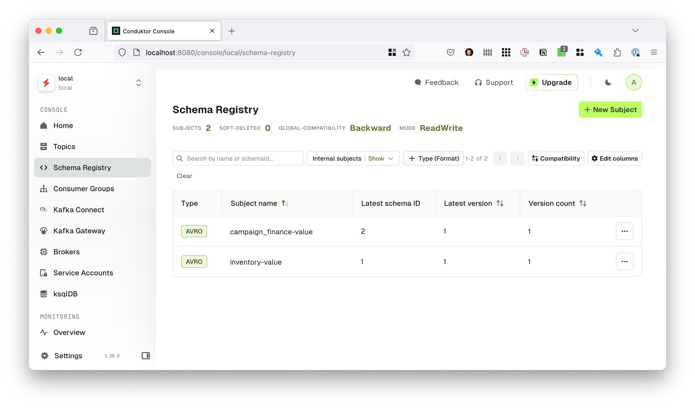695x408 pixels.
Task: Open Service Accounts
Action: tap(83, 273)
